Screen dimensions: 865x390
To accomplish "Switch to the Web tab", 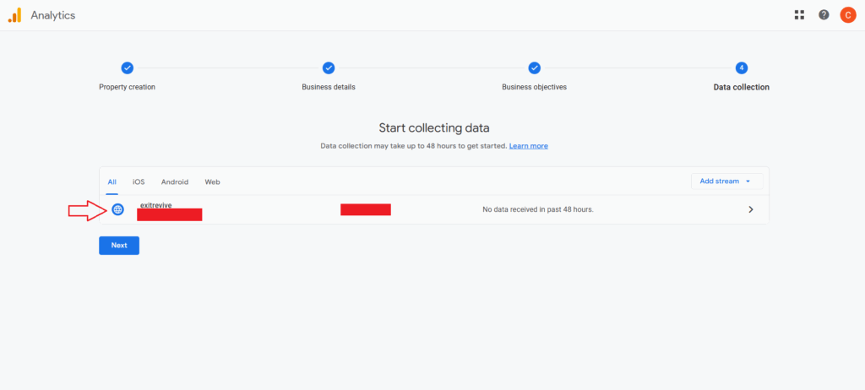I will click(x=212, y=181).
